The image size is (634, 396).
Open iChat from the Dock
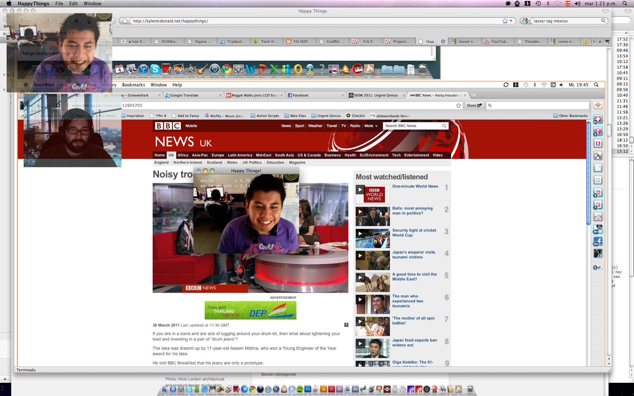[x=292, y=389]
